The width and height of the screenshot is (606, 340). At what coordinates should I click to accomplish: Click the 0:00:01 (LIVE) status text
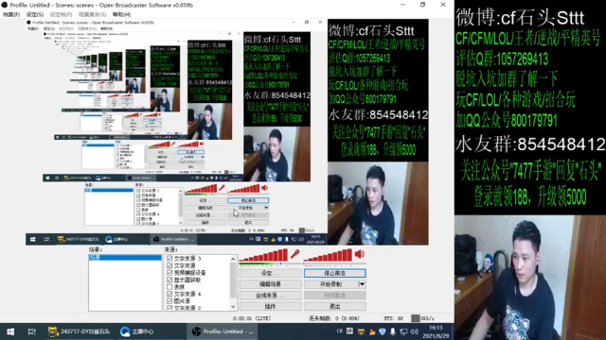point(252,318)
